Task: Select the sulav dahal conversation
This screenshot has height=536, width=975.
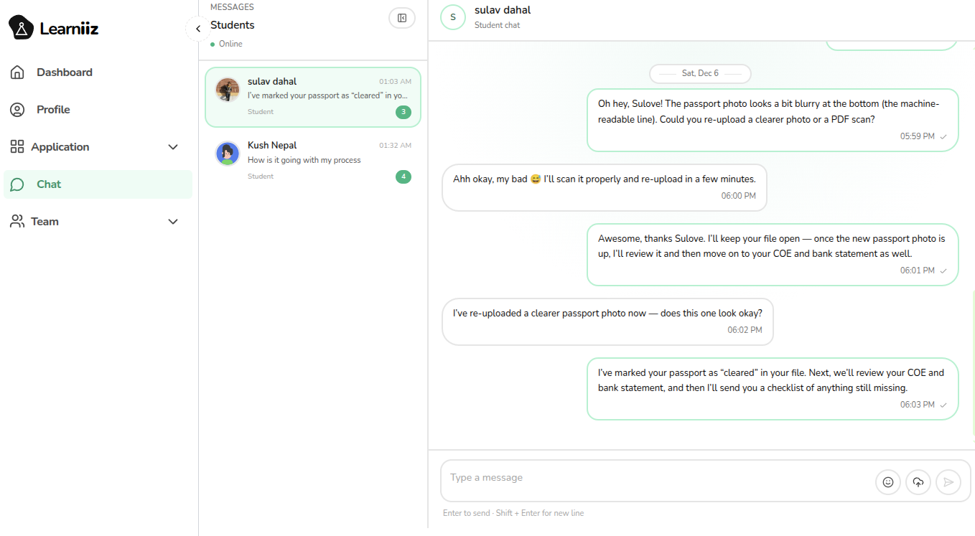Action: tap(312, 97)
